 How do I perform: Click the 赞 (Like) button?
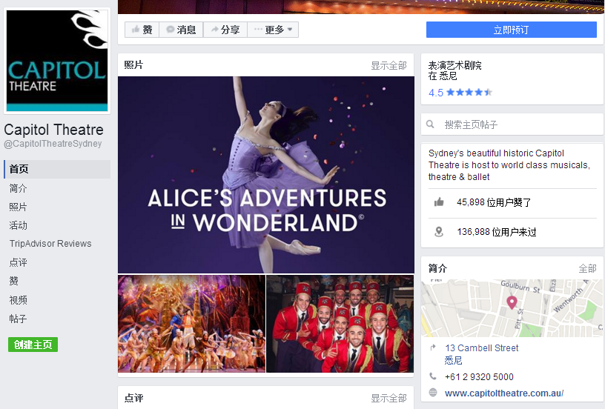142,30
